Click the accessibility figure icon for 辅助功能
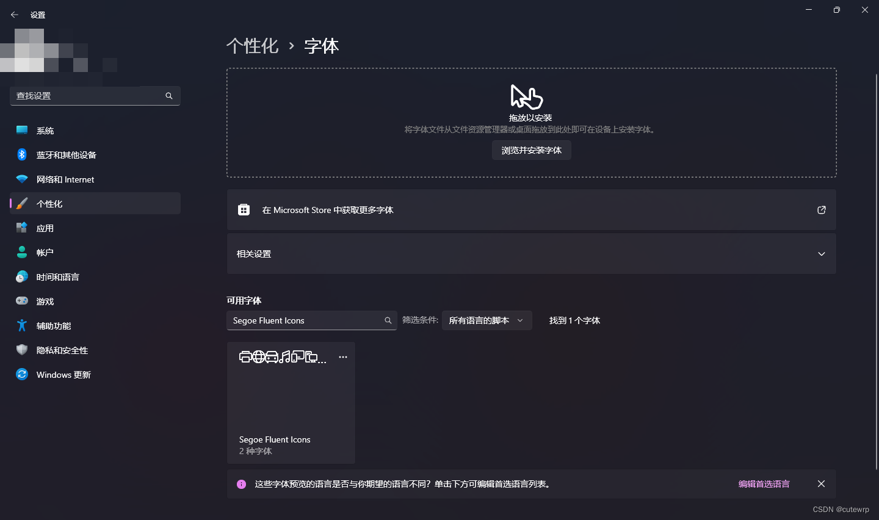The height and width of the screenshot is (520, 879). pyautogui.click(x=22, y=325)
